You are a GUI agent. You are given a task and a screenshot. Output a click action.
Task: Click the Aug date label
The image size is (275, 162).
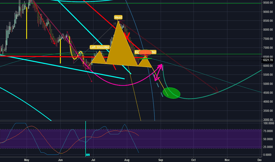pyautogui.click(x=127, y=160)
